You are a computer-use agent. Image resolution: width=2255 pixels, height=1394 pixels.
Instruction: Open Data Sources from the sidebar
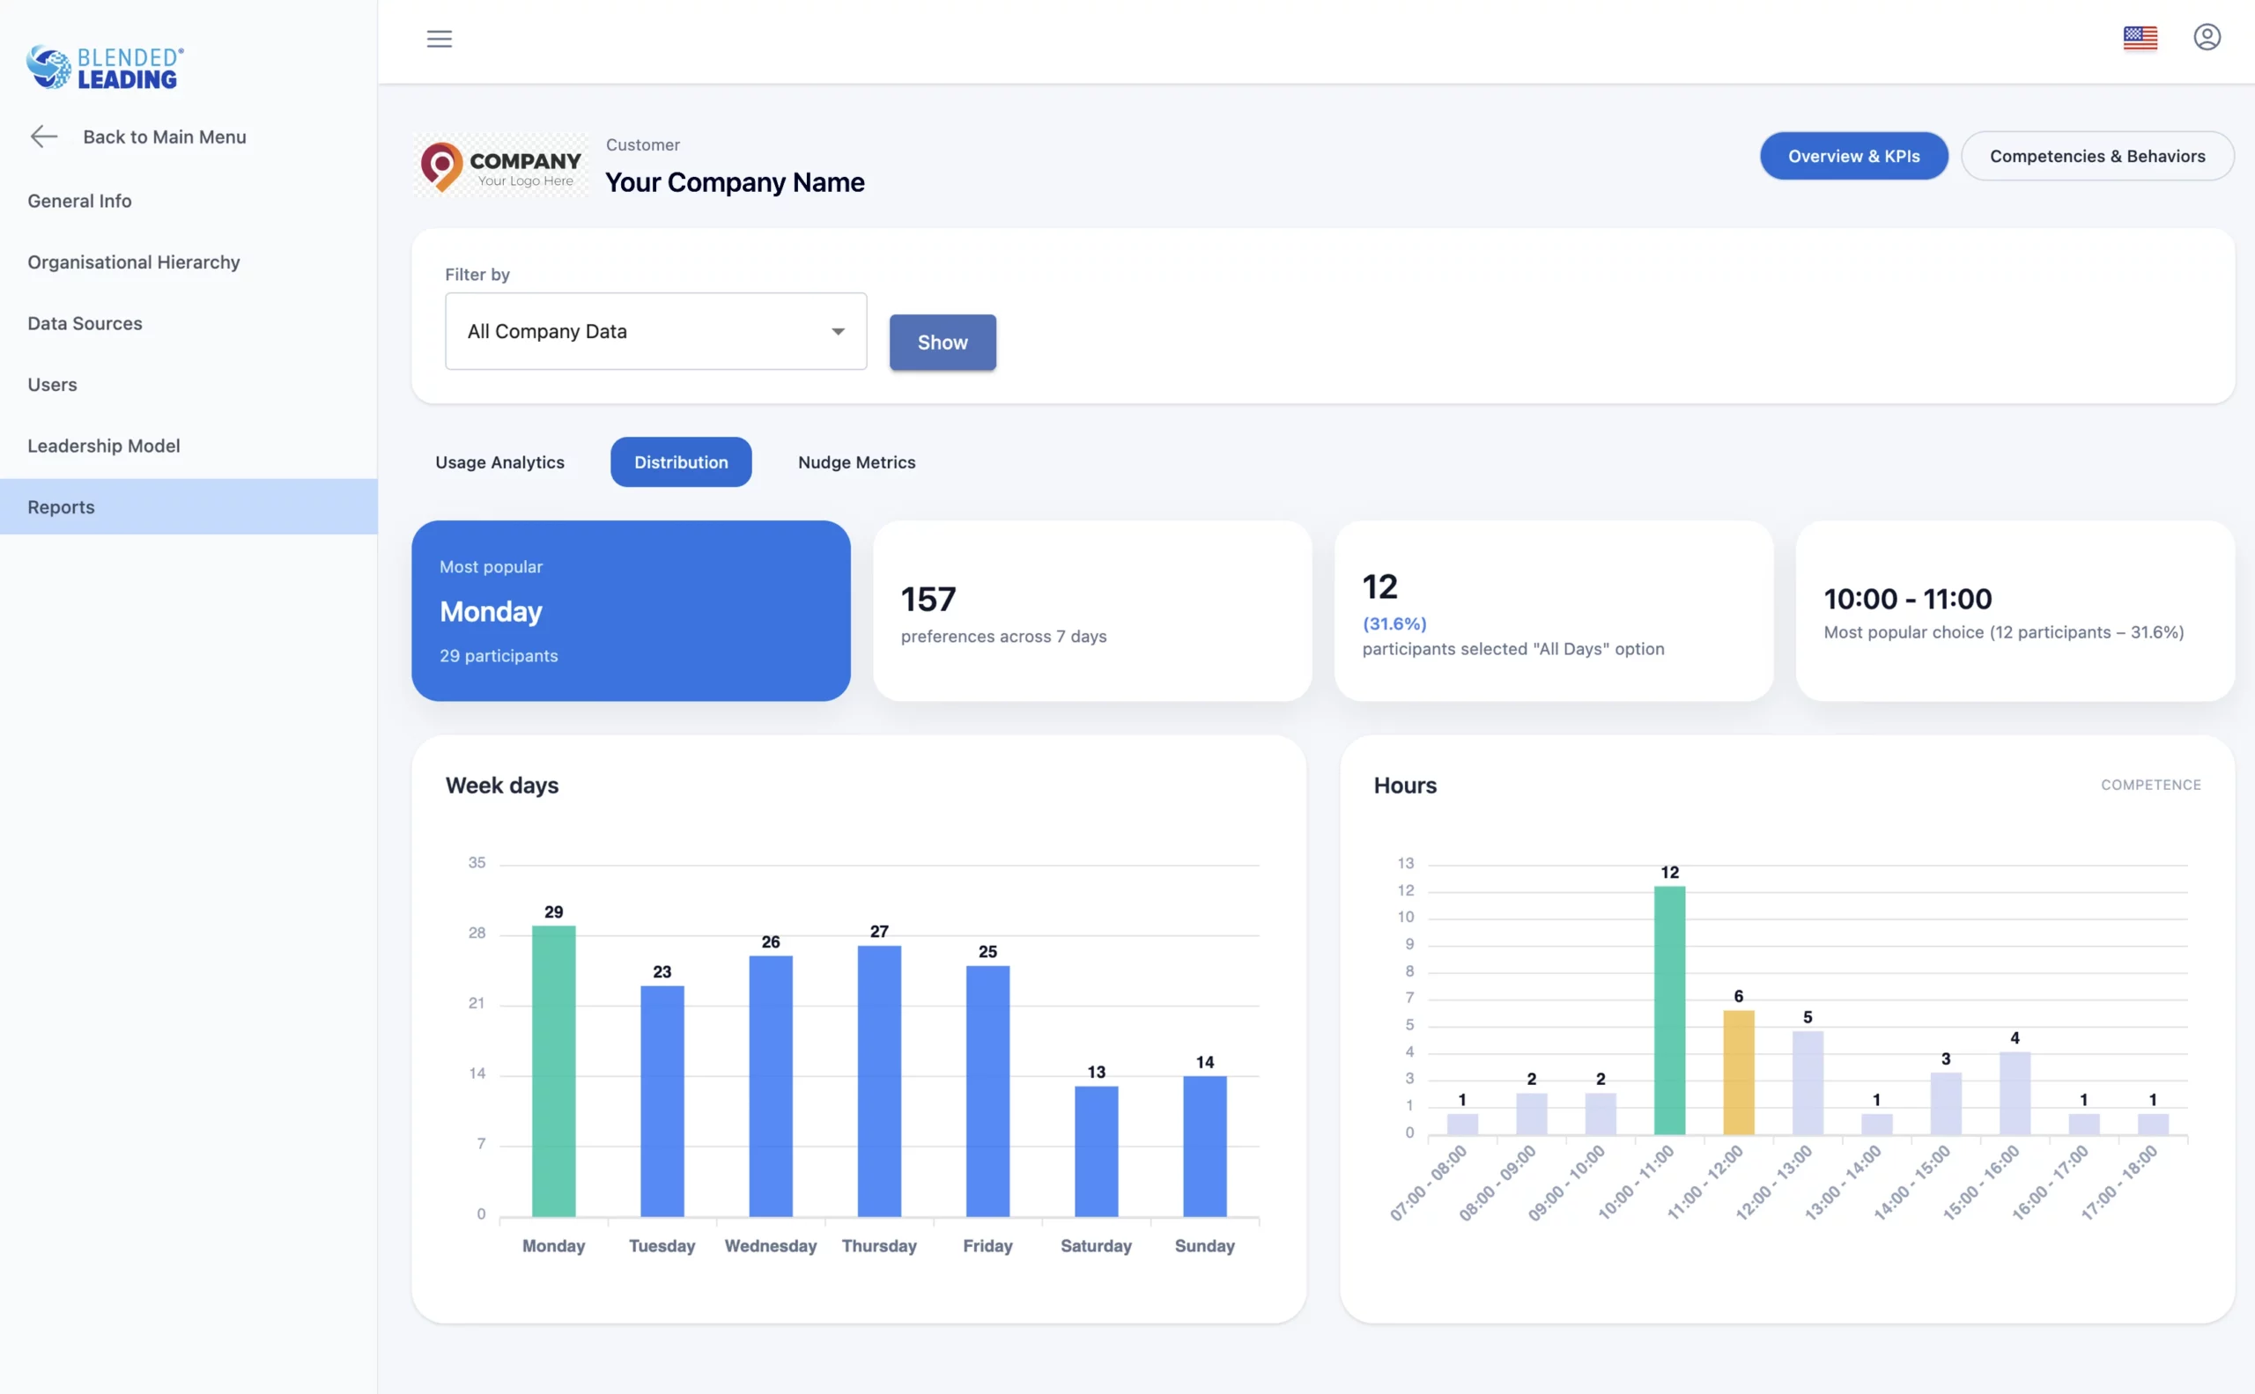click(x=85, y=322)
